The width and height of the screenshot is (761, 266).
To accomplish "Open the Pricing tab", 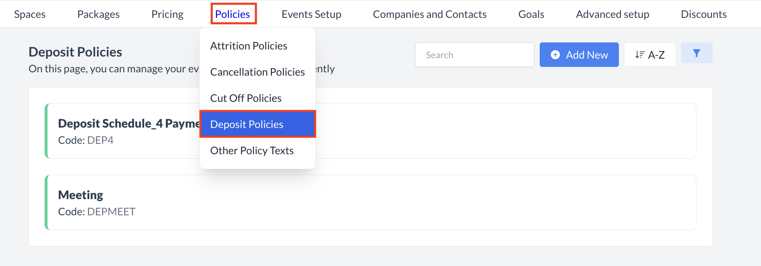I will click(167, 14).
